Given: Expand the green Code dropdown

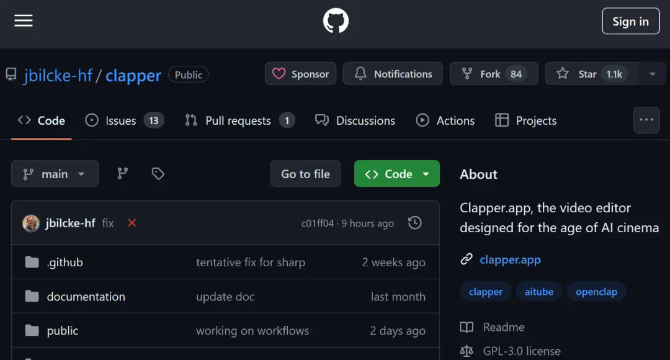Looking at the screenshot, I should coord(397,174).
